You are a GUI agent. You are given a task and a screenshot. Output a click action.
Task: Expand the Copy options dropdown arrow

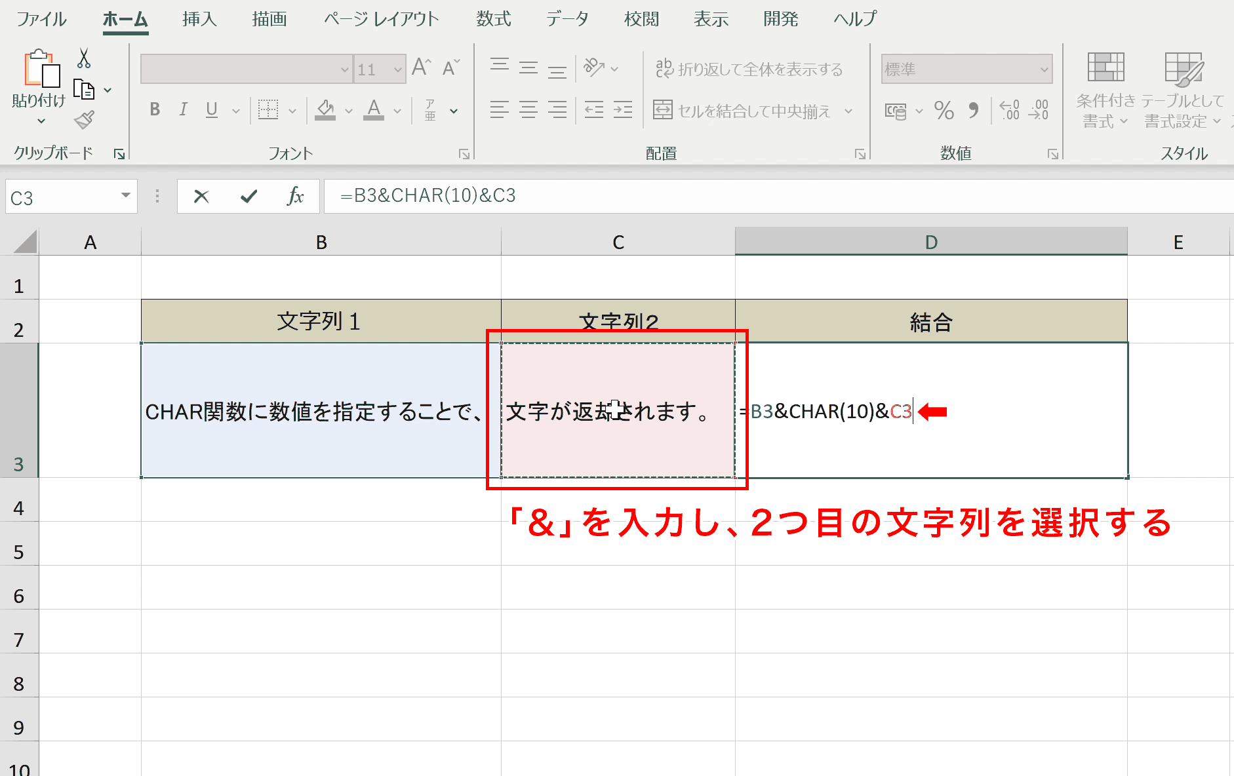(x=108, y=90)
